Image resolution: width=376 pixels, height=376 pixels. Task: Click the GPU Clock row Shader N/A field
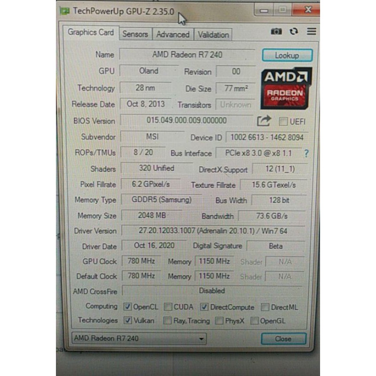[x=285, y=262]
